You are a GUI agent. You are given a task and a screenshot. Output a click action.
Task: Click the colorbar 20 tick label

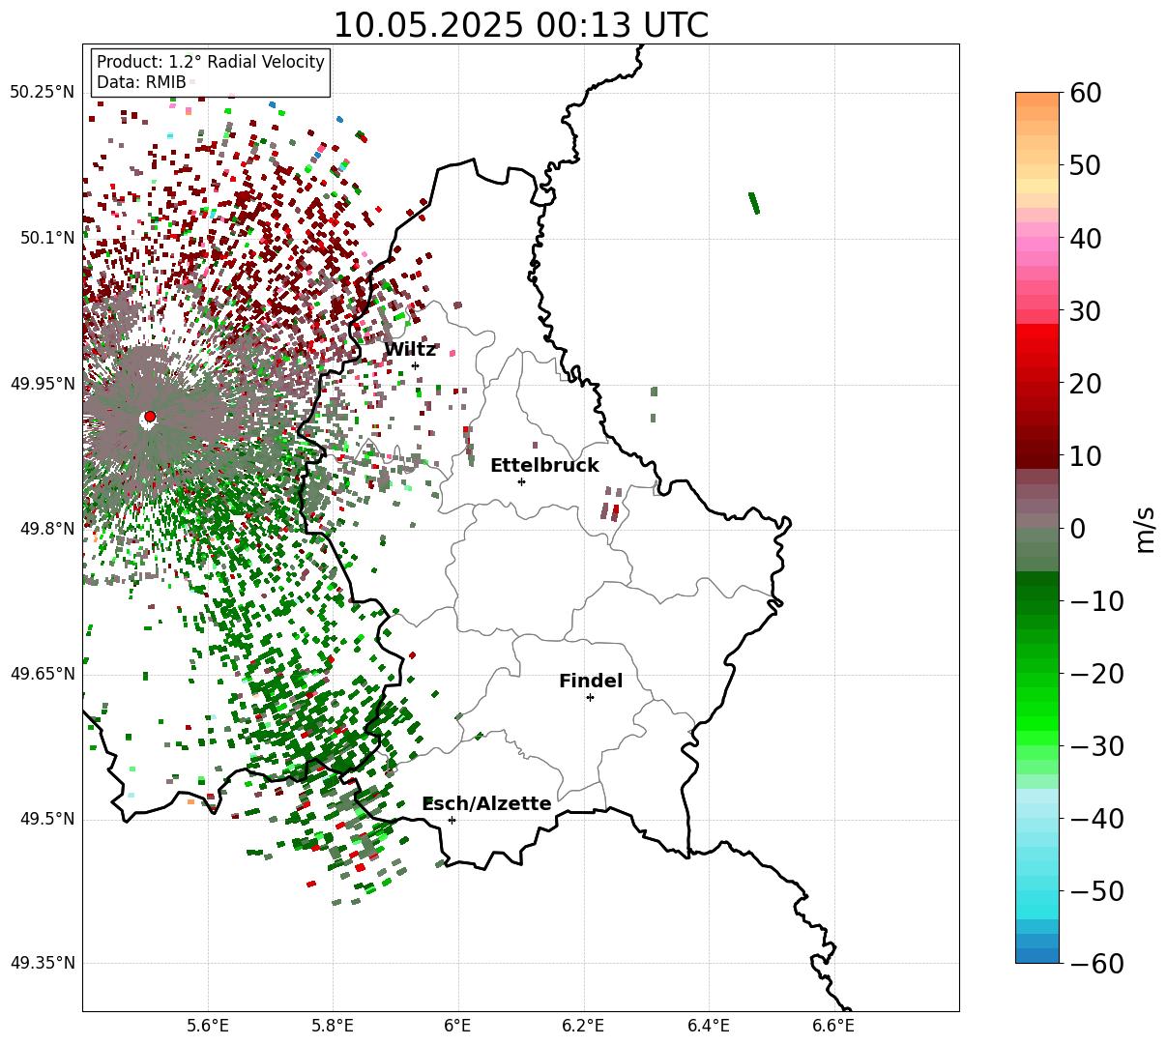[x=1083, y=383]
